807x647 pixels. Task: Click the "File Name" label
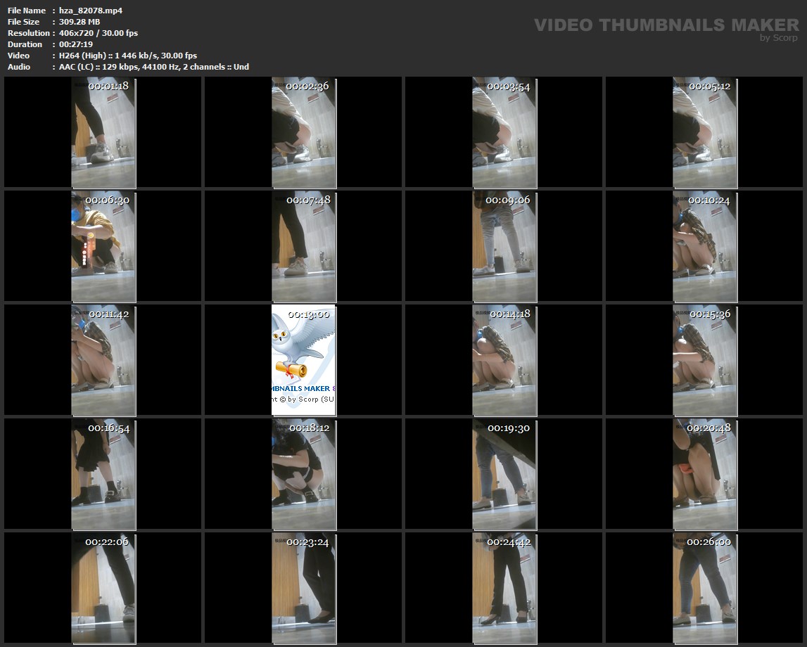(x=27, y=11)
